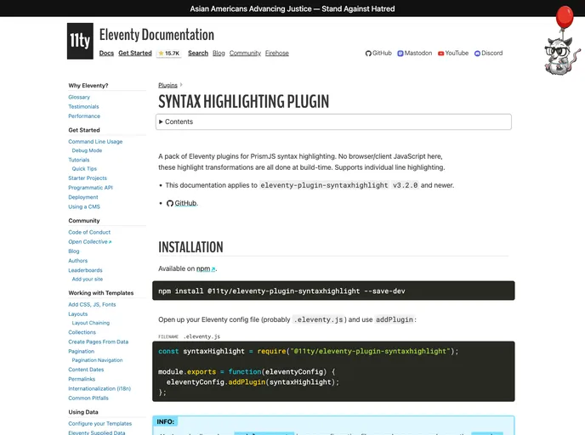The width and height of the screenshot is (585, 435).
Task: Open Community in top navigation
Action: point(245,53)
